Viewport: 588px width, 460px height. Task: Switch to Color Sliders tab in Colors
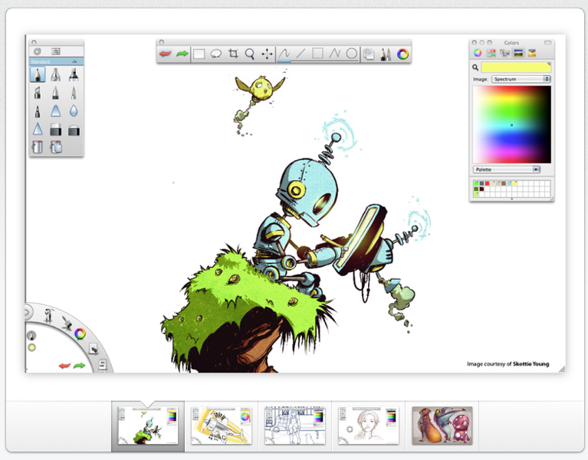pyautogui.click(x=491, y=53)
